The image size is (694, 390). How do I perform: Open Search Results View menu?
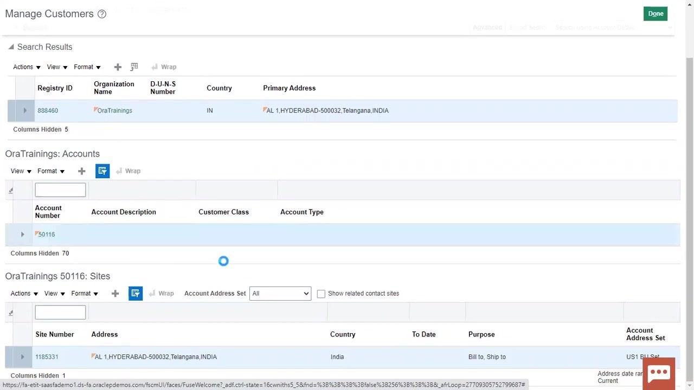click(57, 67)
